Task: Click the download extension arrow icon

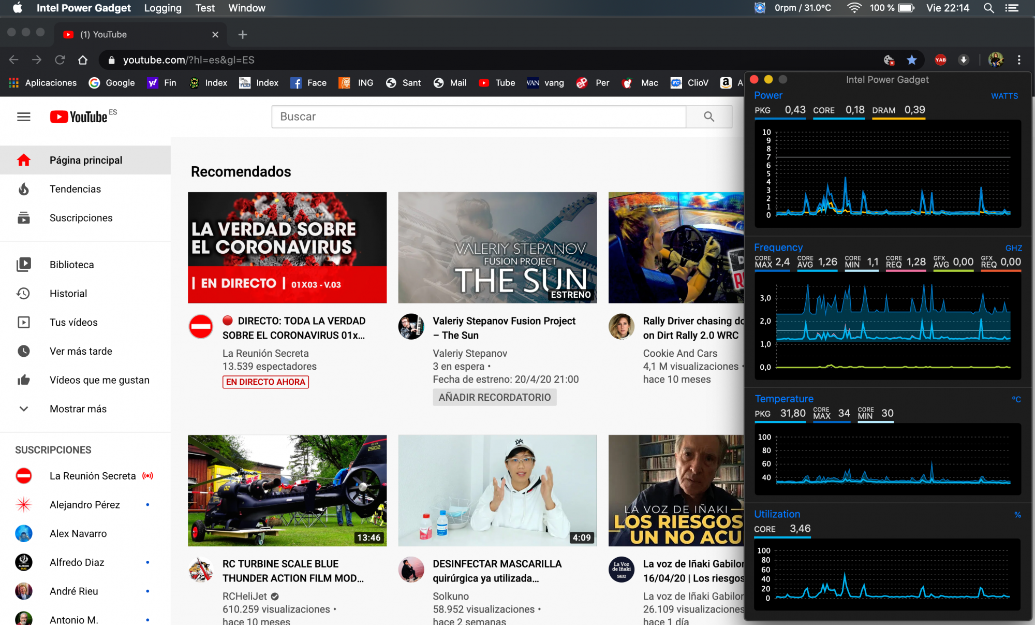Action: (x=964, y=60)
